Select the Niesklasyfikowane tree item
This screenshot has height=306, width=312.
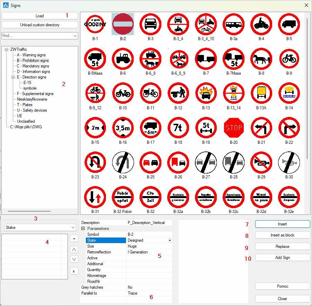(x=32, y=99)
